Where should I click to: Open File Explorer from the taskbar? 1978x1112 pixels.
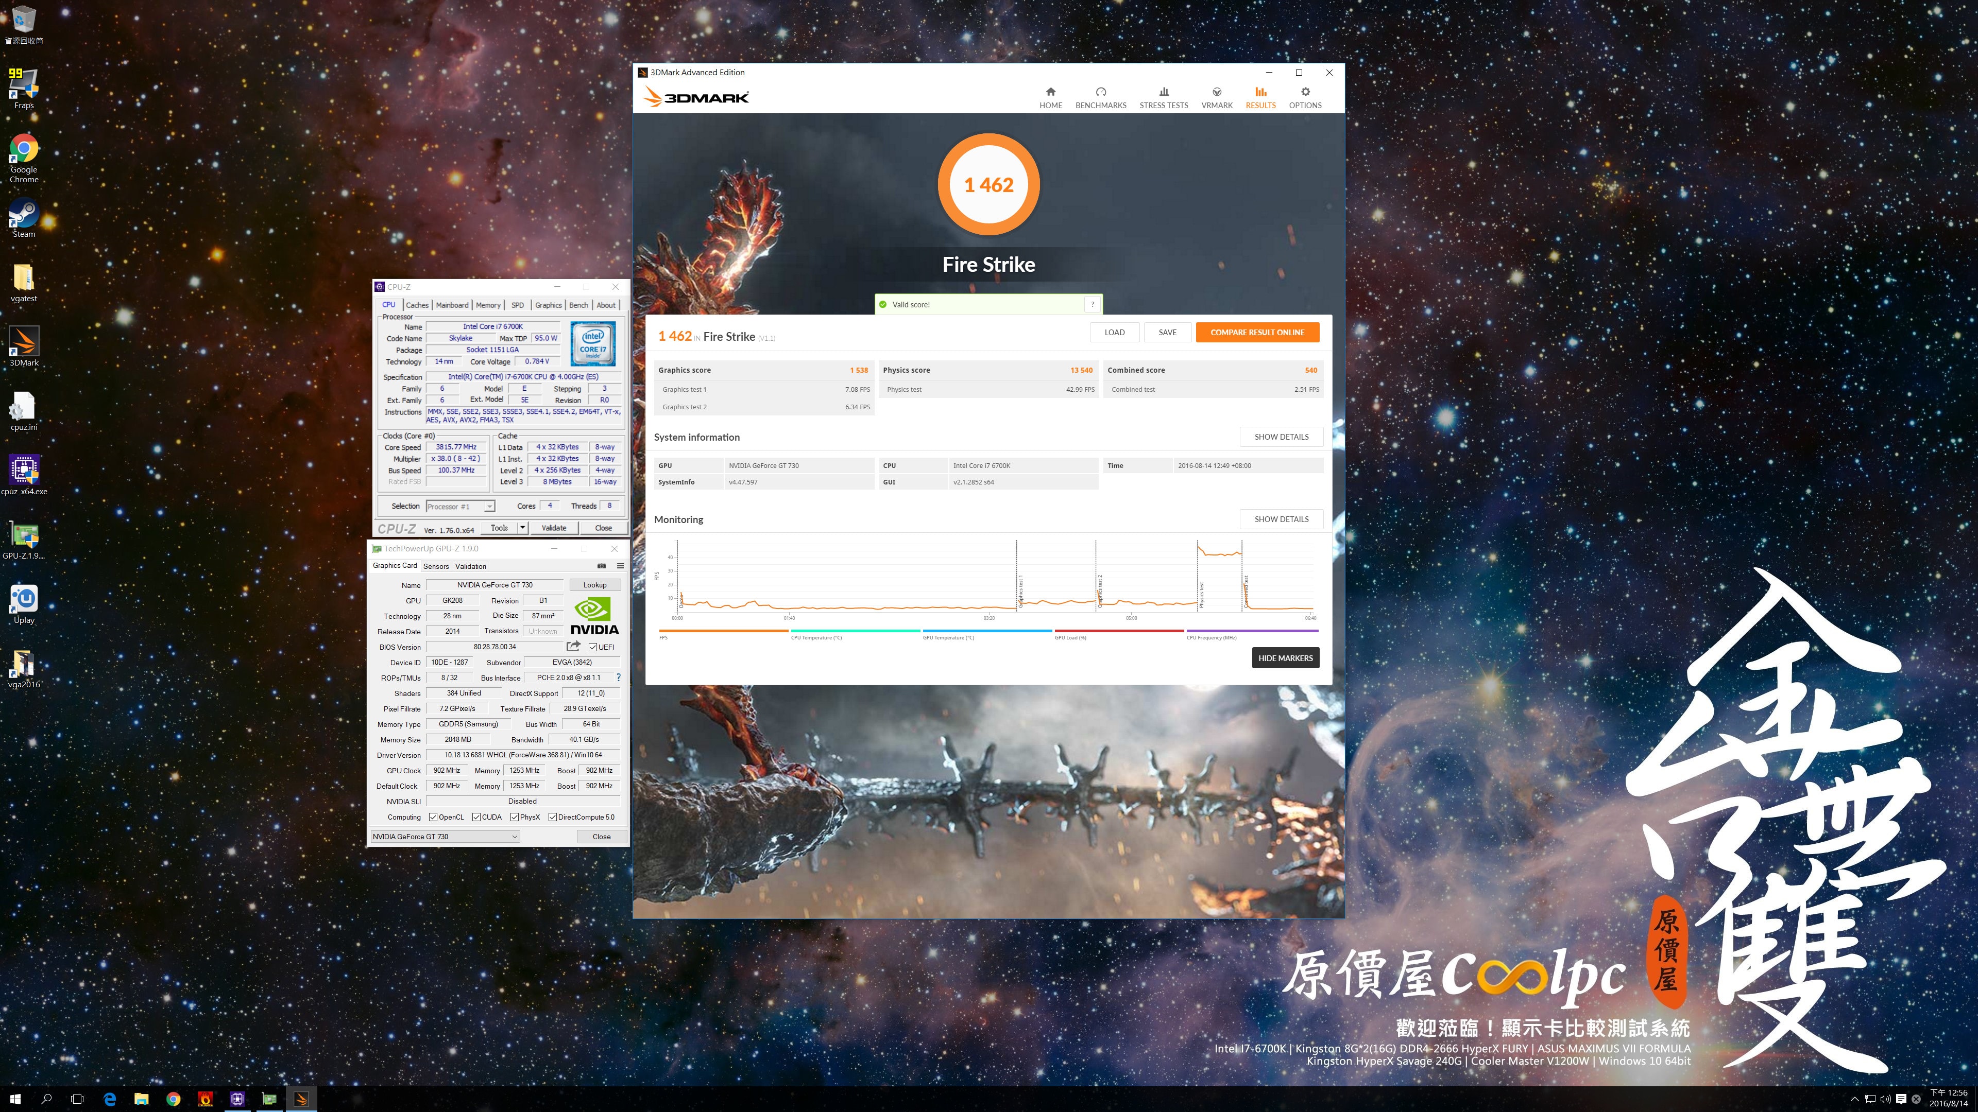[141, 1099]
